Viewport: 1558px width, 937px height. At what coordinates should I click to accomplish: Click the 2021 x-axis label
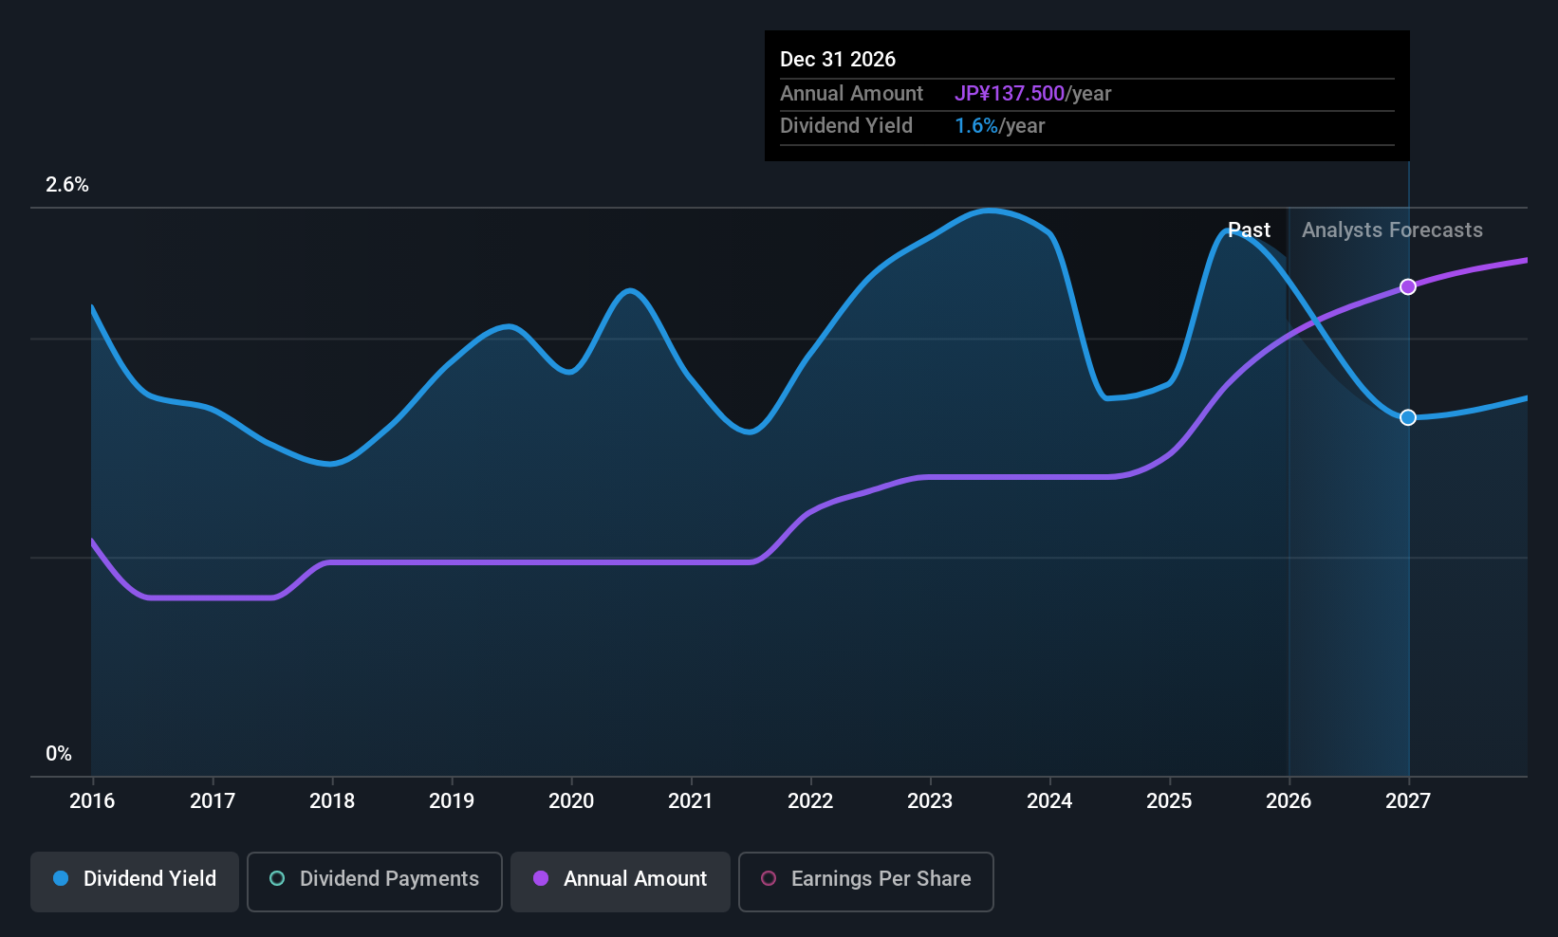pyautogui.click(x=691, y=801)
